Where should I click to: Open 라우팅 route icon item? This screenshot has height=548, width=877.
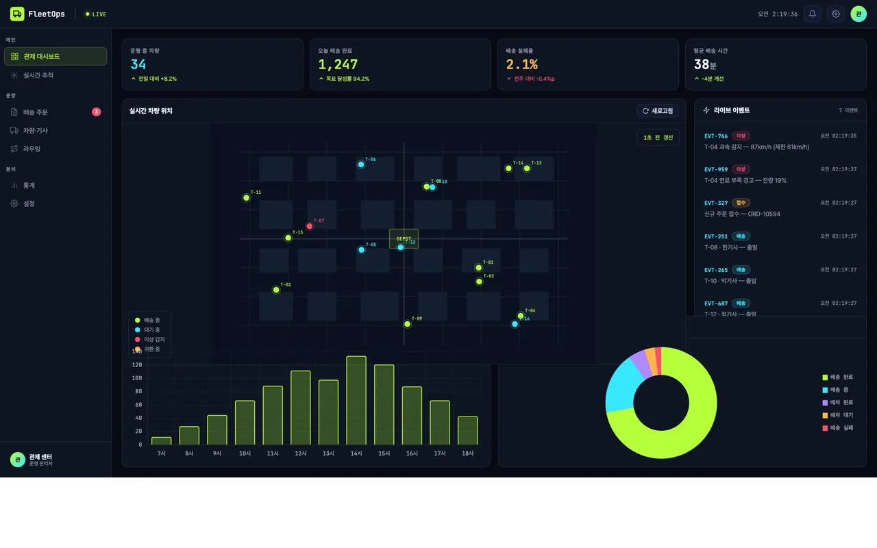coord(55,149)
